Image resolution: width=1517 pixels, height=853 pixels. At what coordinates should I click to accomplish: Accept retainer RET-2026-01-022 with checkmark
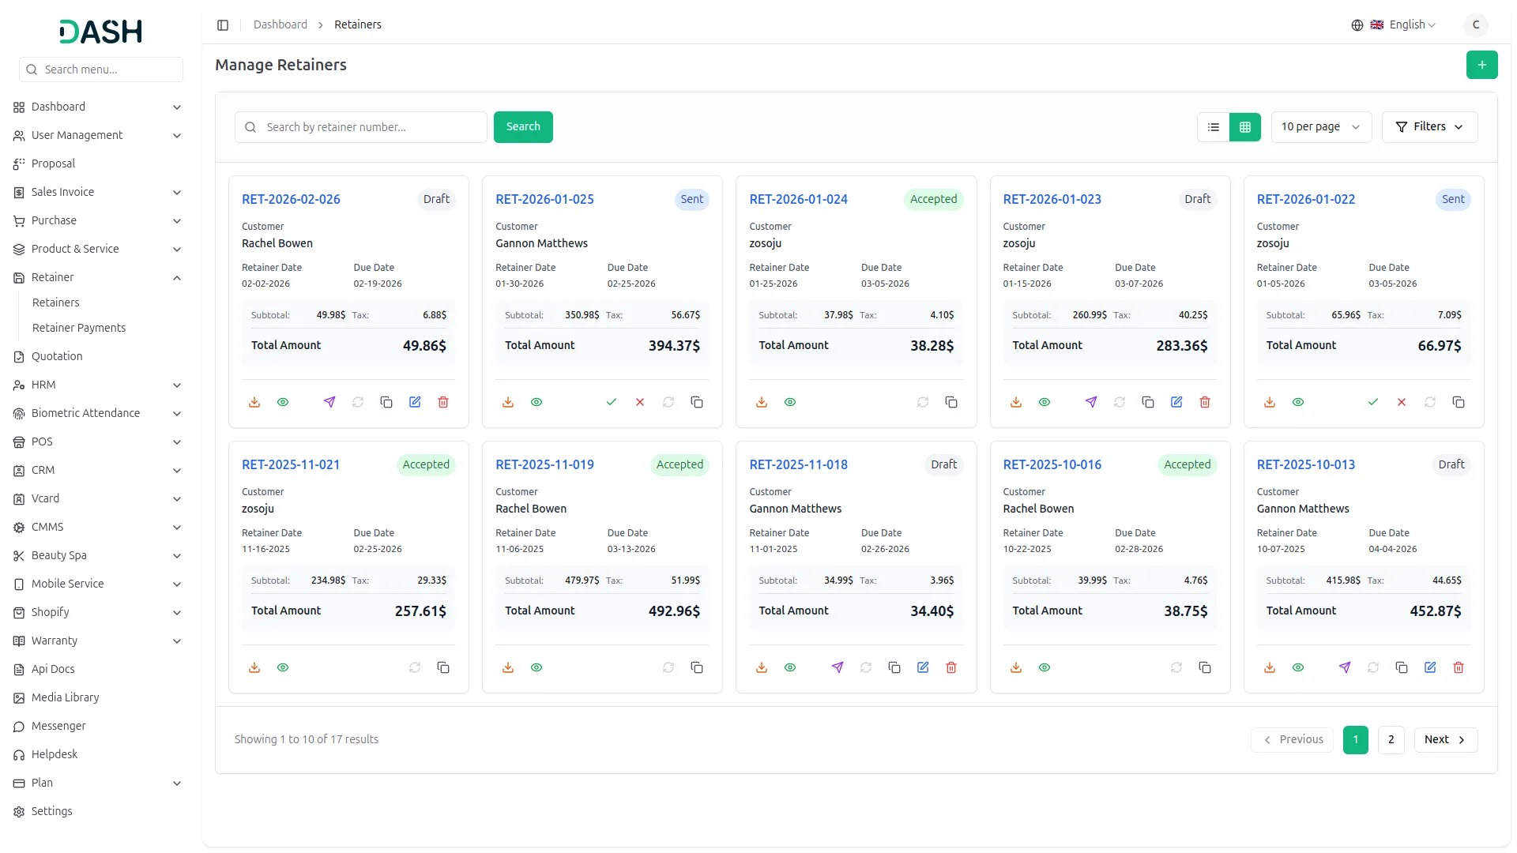[x=1373, y=402]
